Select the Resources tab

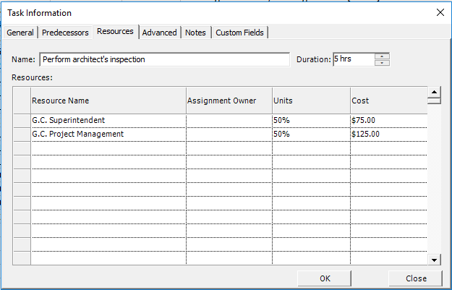tap(115, 31)
